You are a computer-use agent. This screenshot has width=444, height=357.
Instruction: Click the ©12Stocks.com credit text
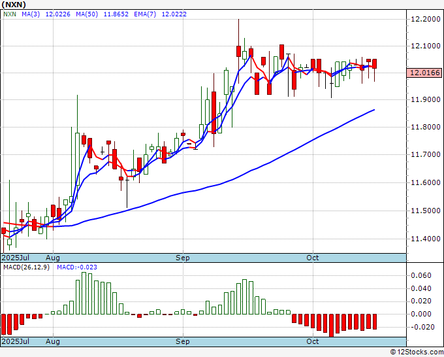417,352
